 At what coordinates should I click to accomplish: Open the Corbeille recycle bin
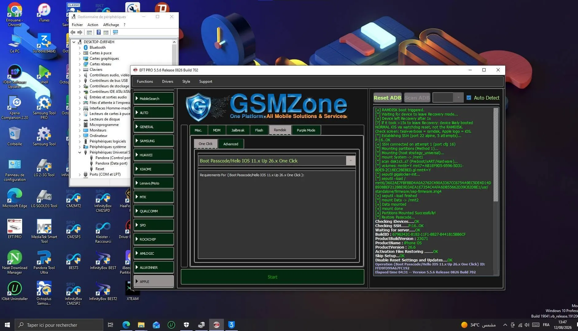(14, 136)
